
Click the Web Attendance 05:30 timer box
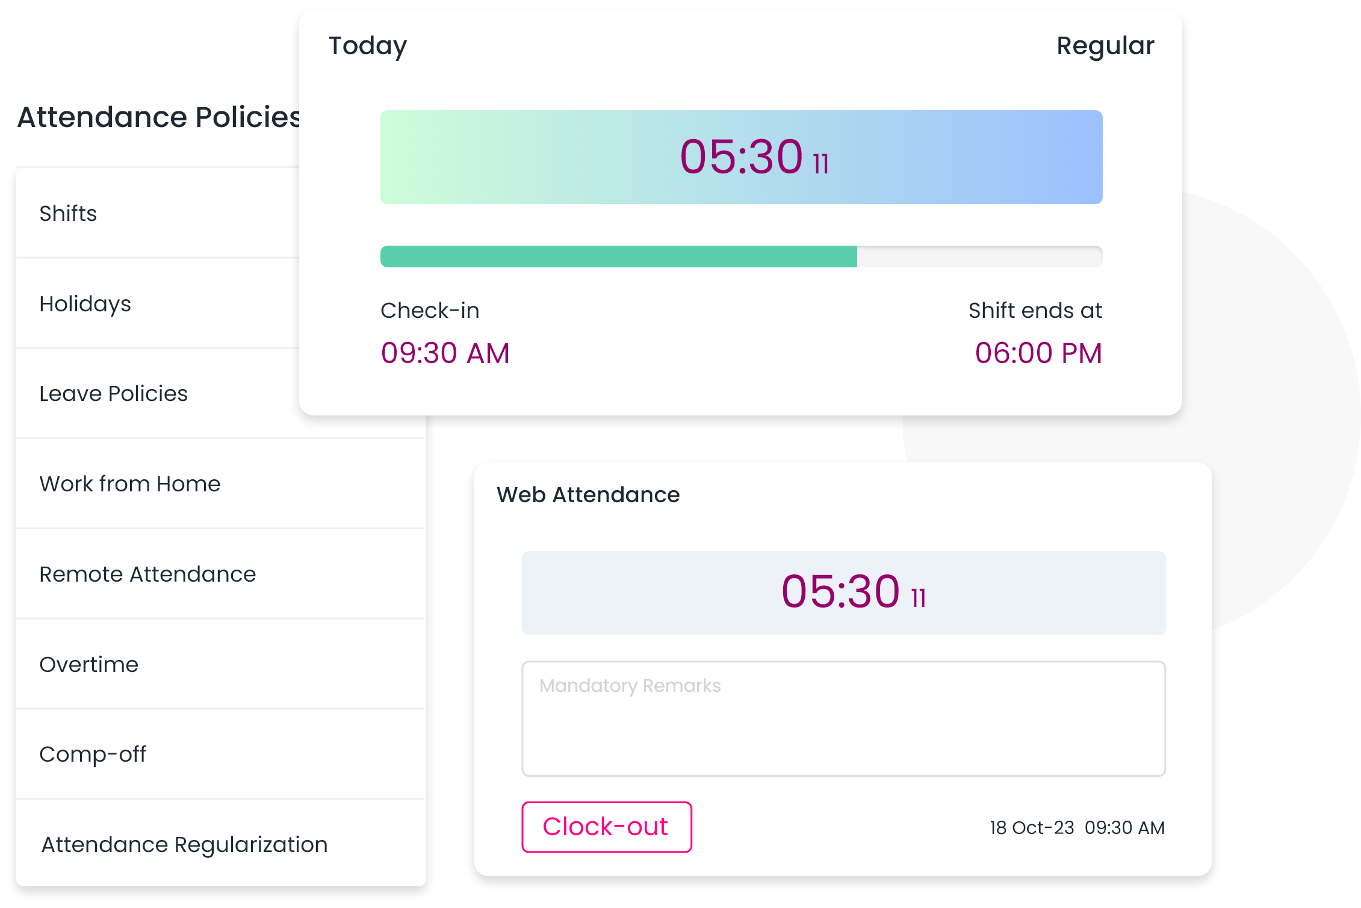point(843,592)
